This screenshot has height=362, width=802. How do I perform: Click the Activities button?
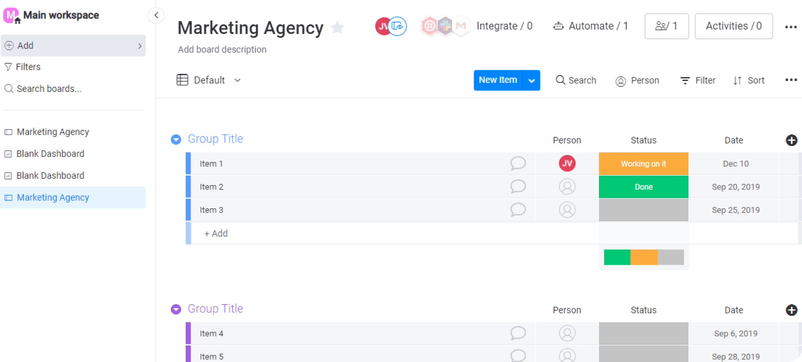733,26
